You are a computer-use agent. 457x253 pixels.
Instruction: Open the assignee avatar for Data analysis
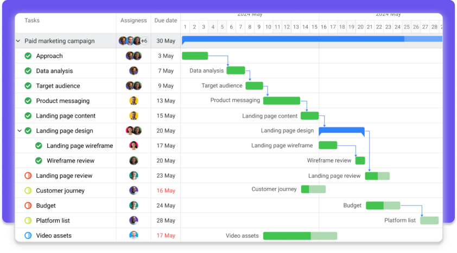pos(134,70)
